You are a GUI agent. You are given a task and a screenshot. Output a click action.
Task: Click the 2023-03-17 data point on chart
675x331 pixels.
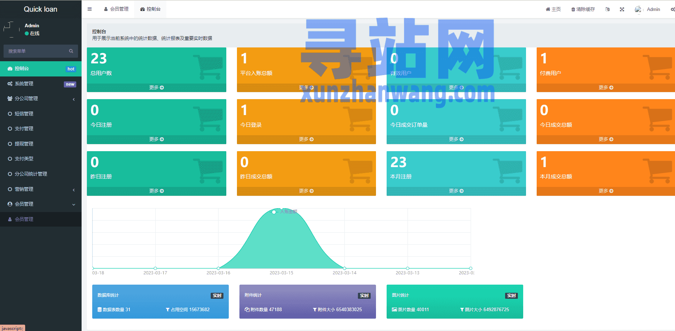(x=155, y=268)
